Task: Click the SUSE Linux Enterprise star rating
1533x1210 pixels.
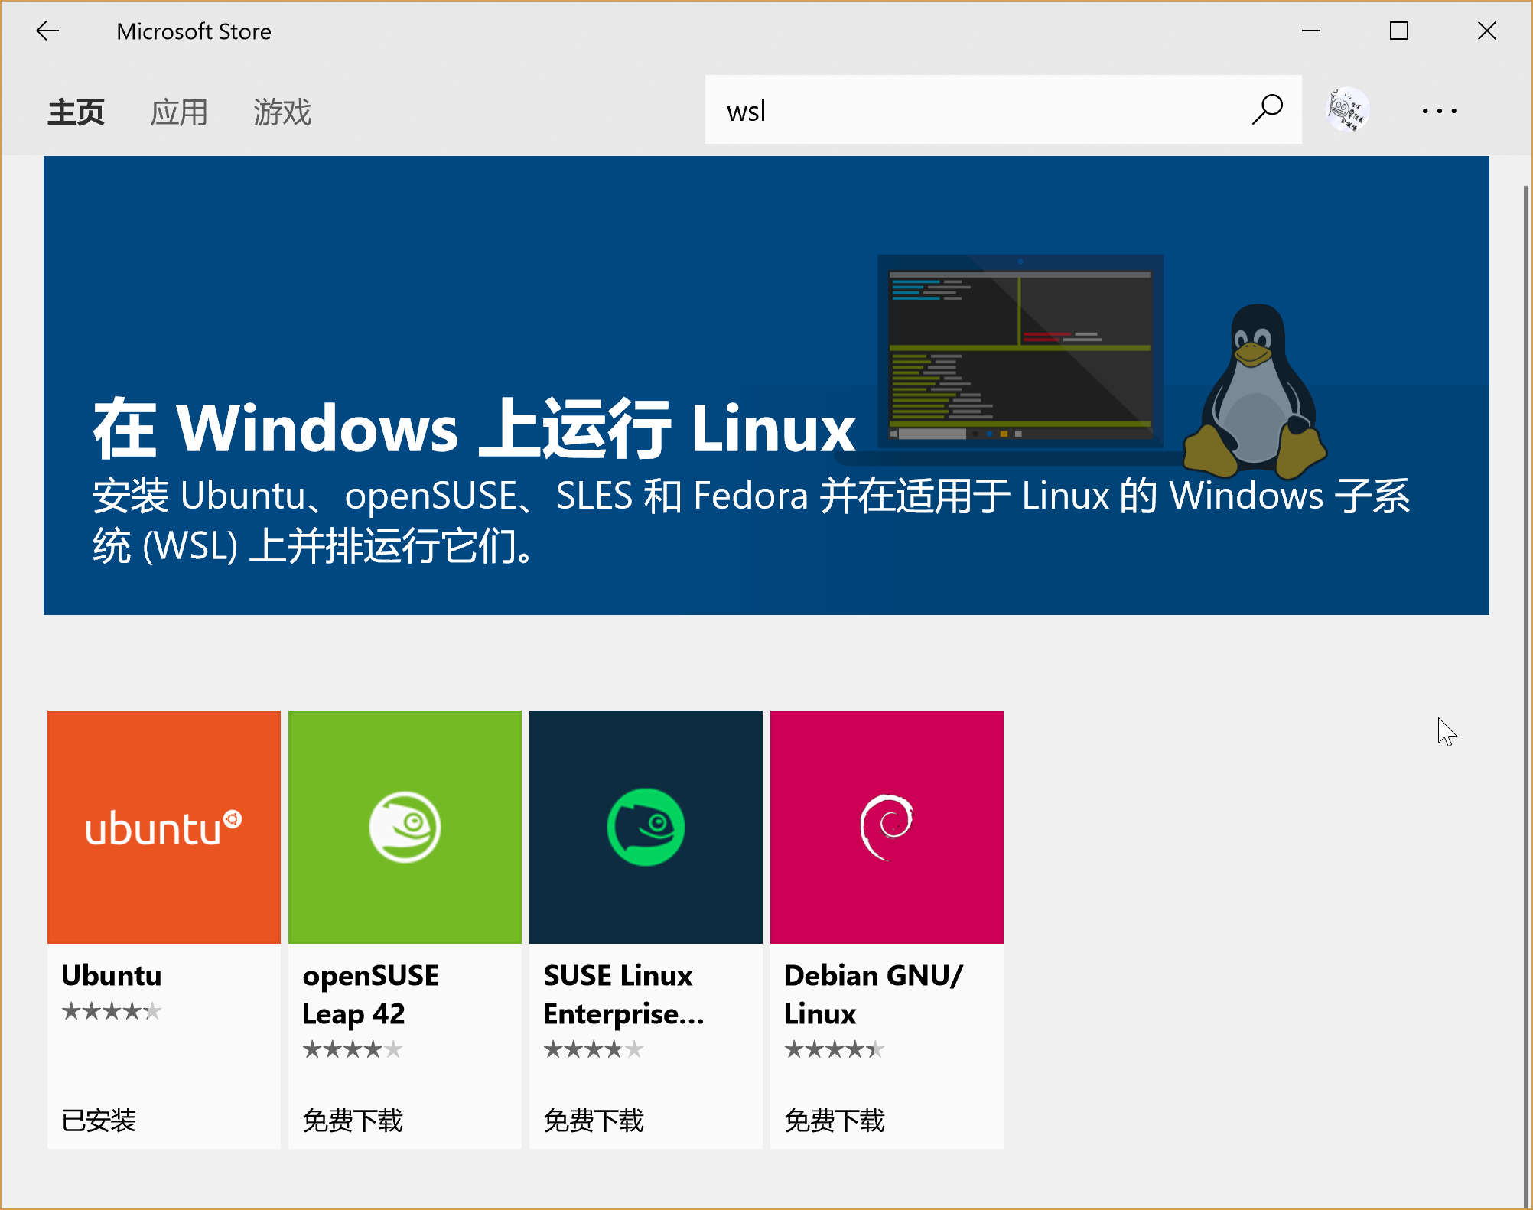Action: click(594, 1049)
